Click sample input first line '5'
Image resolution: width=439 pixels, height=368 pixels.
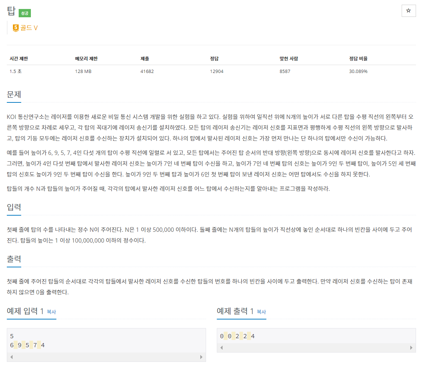(x=12, y=336)
